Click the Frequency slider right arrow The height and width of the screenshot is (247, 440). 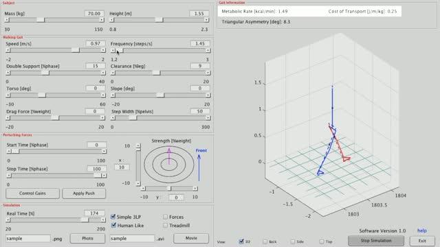[208, 50]
